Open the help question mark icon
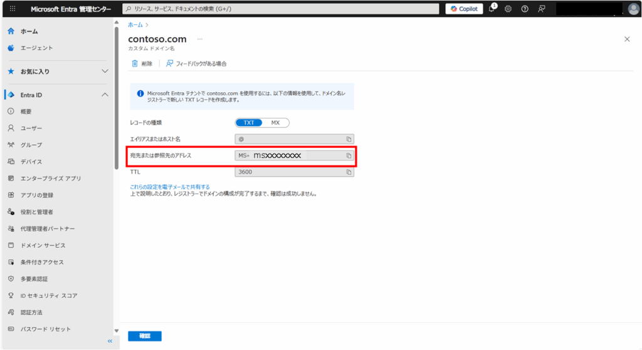The height and width of the screenshot is (350, 642). pos(524,9)
